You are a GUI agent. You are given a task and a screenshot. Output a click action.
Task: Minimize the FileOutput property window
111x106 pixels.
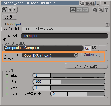coord(98,3)
